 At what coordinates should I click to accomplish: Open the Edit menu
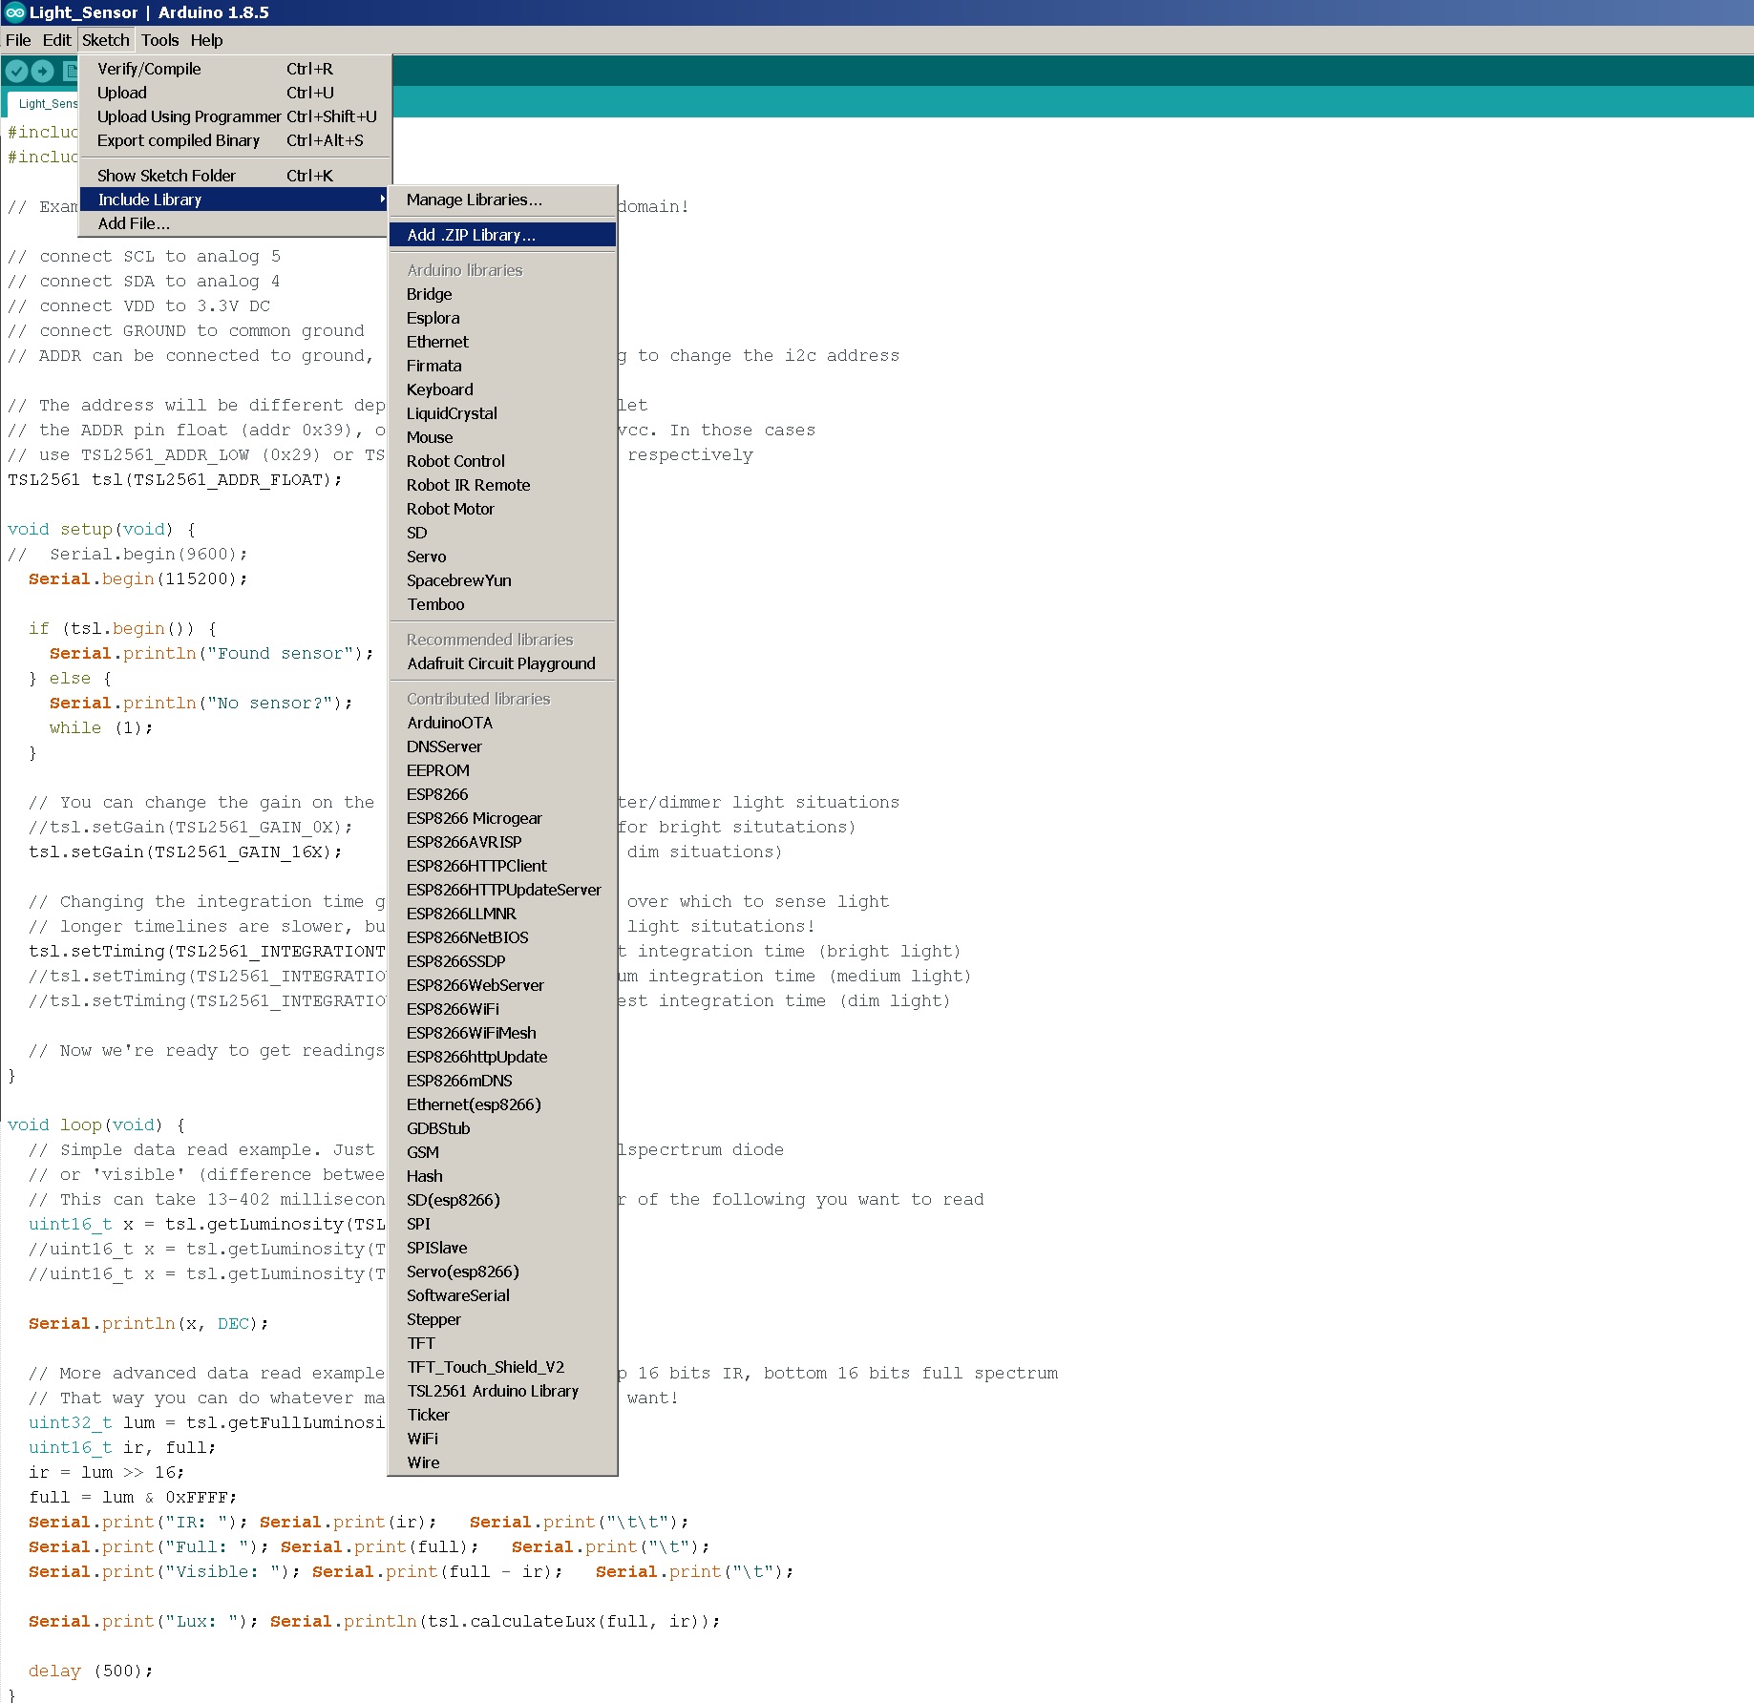[56, 40]
